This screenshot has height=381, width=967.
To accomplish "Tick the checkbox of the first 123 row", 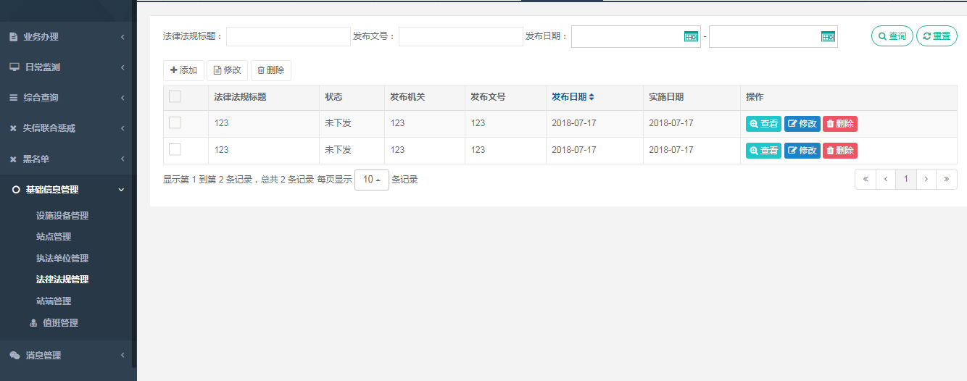I will [x=175, y=123].
